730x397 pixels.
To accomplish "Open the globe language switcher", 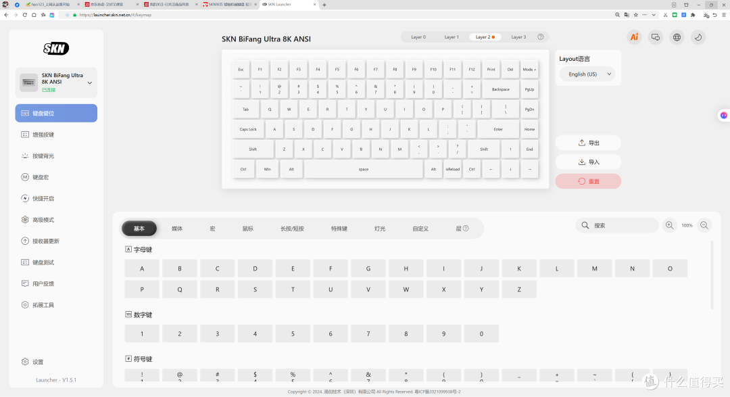I will [x=677, y=37].
